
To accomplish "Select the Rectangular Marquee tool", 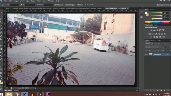I will point(1,15).
